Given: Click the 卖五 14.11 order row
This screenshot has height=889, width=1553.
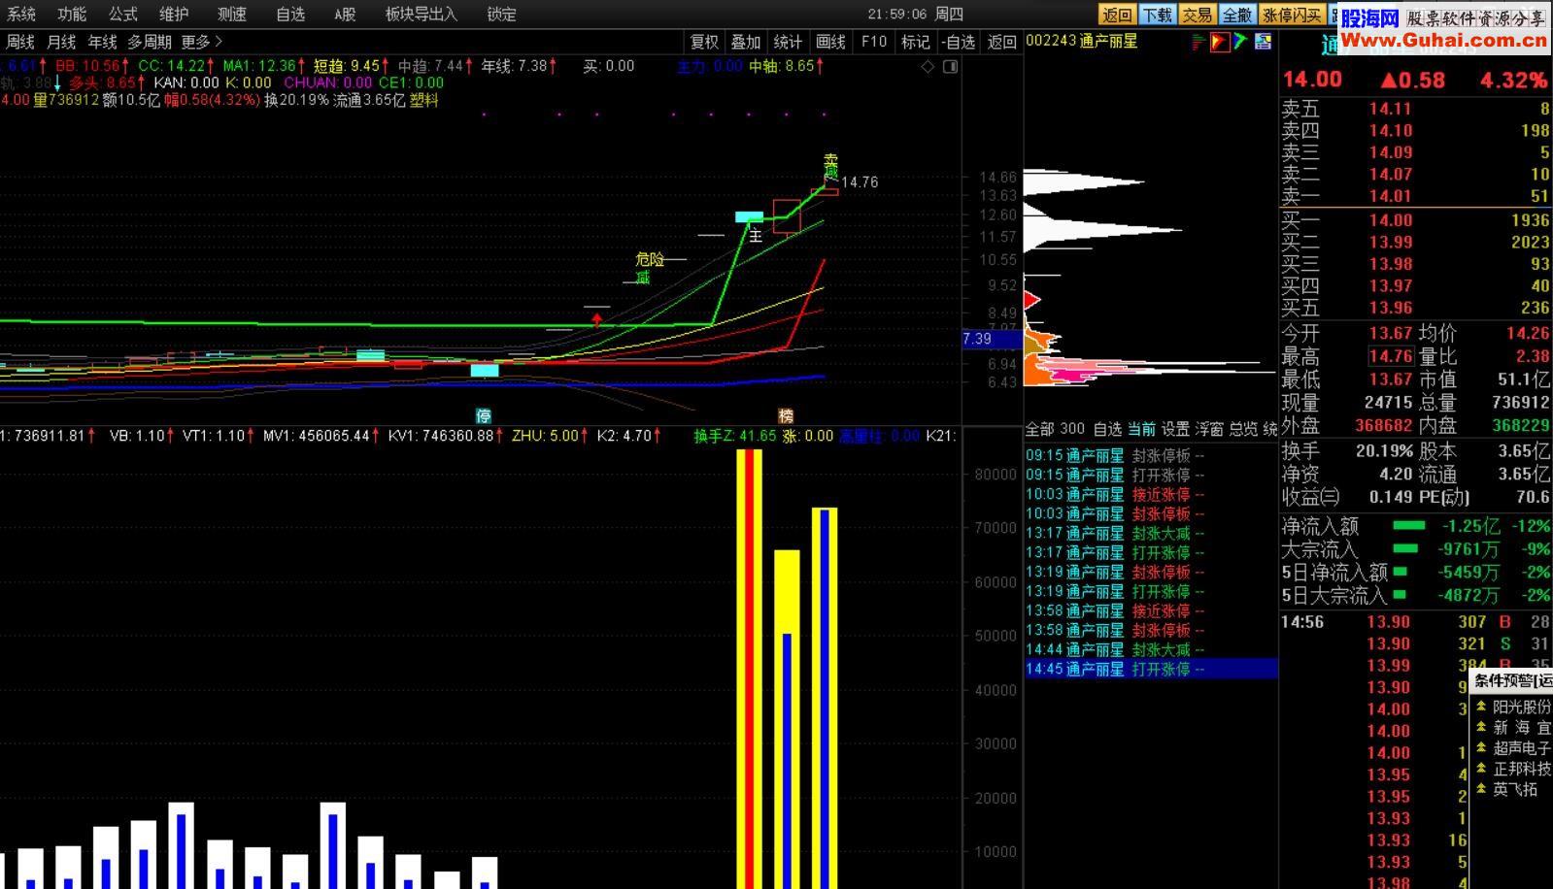Looking at the screenshot, I should pos(1415,109).
